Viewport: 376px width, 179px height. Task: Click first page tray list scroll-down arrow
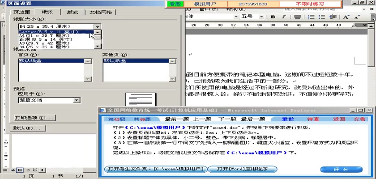88,79
